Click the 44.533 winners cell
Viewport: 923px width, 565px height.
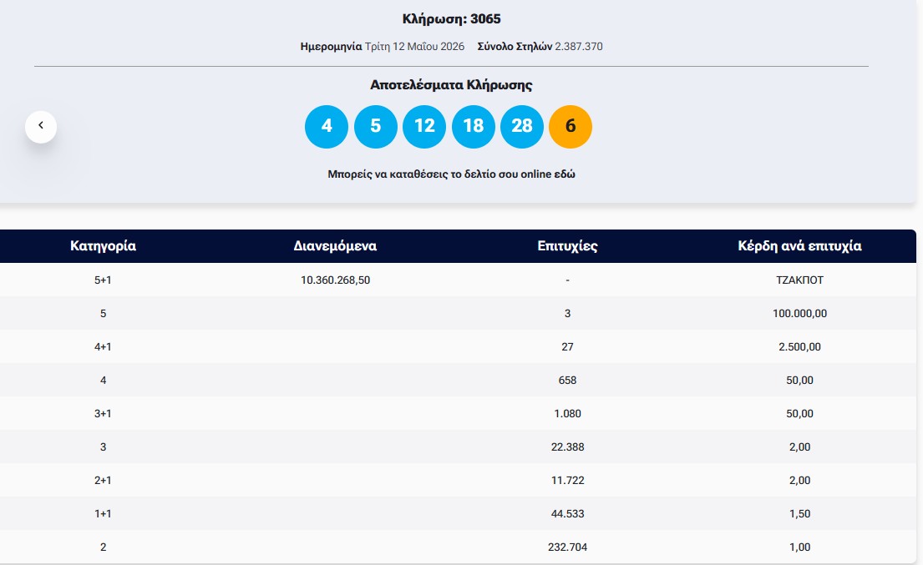tap(567, 514)
